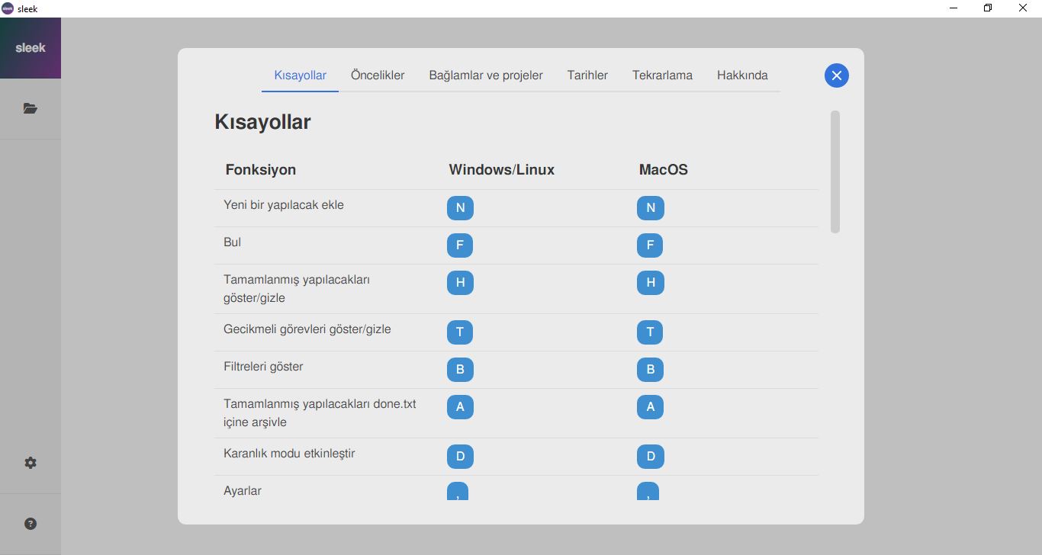Click the help question mark icon

point(31,524)
